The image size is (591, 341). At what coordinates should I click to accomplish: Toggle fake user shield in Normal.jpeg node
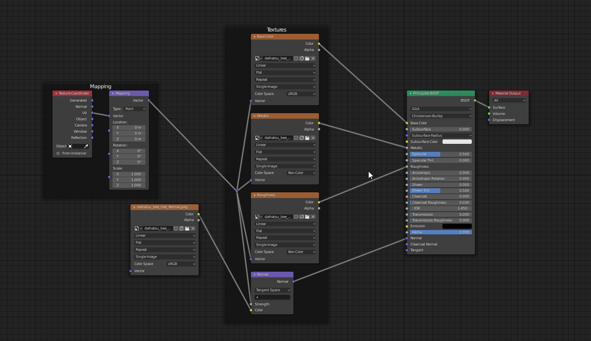click(x=176, y=228)
